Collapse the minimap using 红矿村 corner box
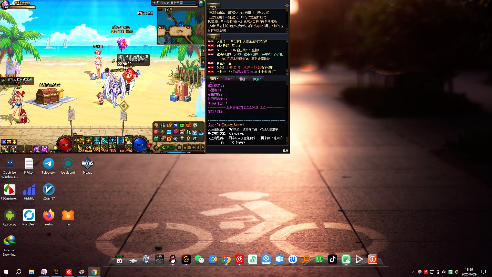 pos(160,9)
